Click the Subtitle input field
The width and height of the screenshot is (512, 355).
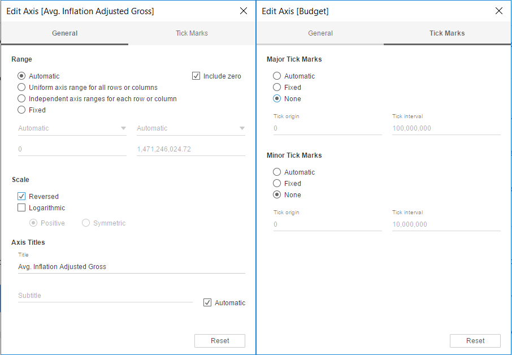click(x=105, y=296)
